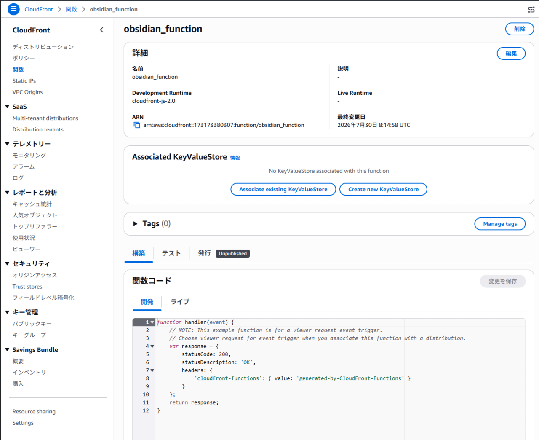Open ディストリビューション in the sidebar

[x=43, y=47]
